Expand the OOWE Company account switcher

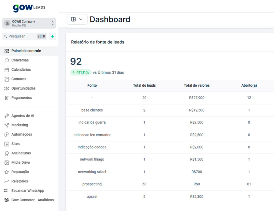tap(29, 23)
